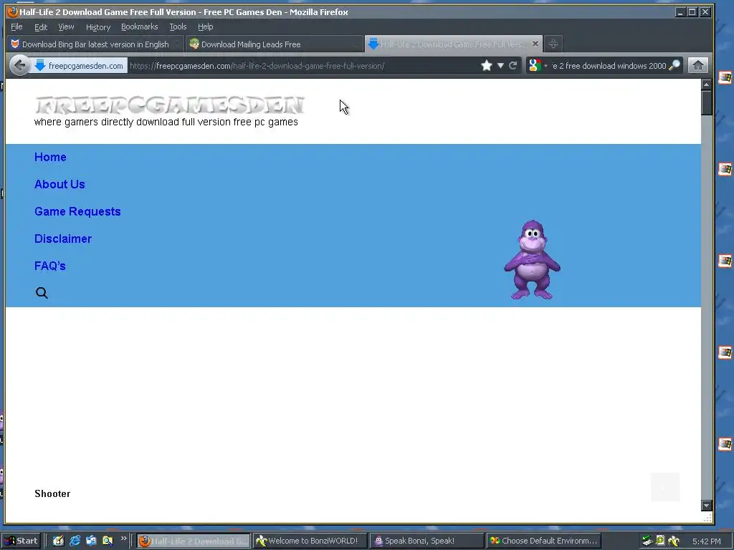Close the Half-Life 2 Download tab
The height and width of the screenshot is (550, 734).
535,44
